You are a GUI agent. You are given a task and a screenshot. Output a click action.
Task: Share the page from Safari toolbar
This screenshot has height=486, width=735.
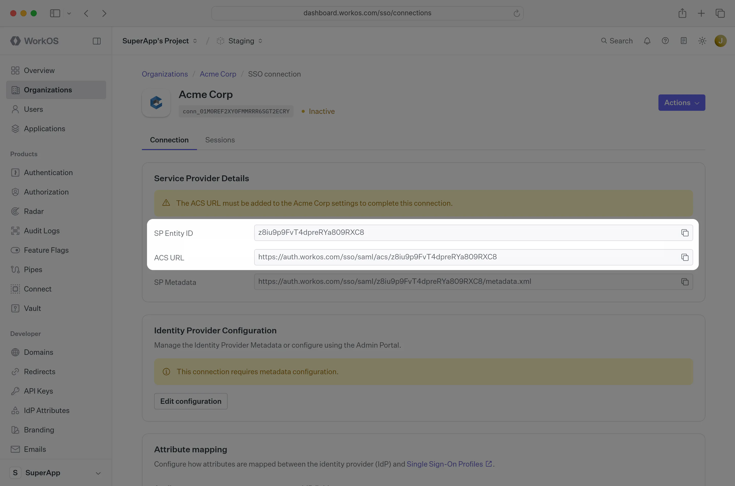(x=682, y=13)
